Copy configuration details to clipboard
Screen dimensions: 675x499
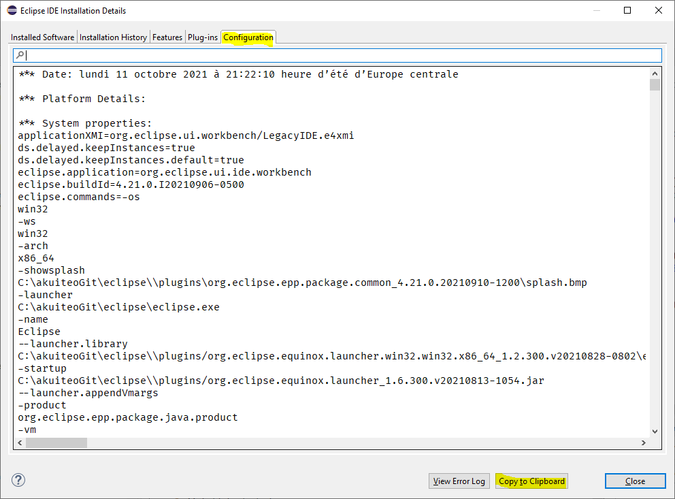pos(531,481)
